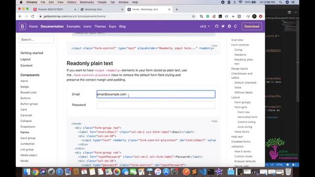Viewport: 315px width, 177px height.
Task: Click the green circle extension icon
Action: click(x=208, y=16)
